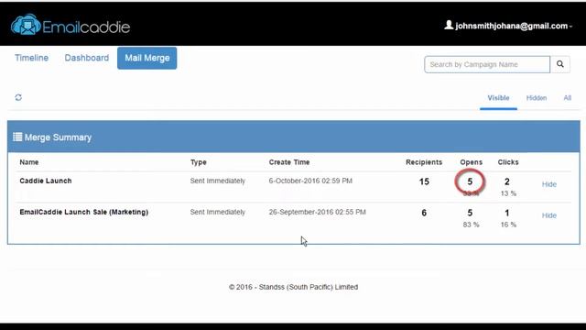Click the Opens column header
586x330 pixels.
[471, 162]
